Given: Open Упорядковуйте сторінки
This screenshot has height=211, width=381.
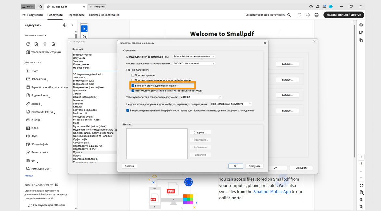Looking at the screenshot, I should click(44, 52).
